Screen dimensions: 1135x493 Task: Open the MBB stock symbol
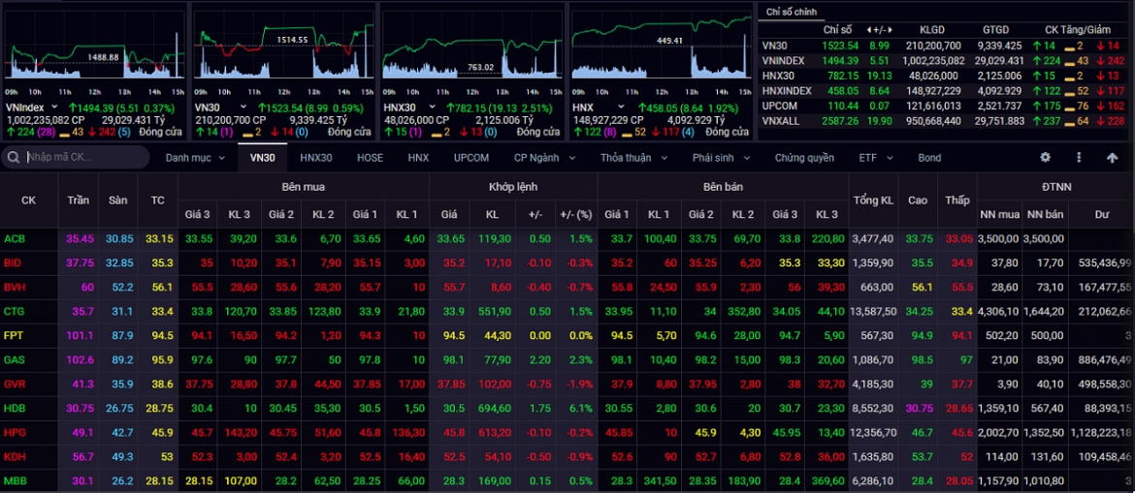(14, 481)
